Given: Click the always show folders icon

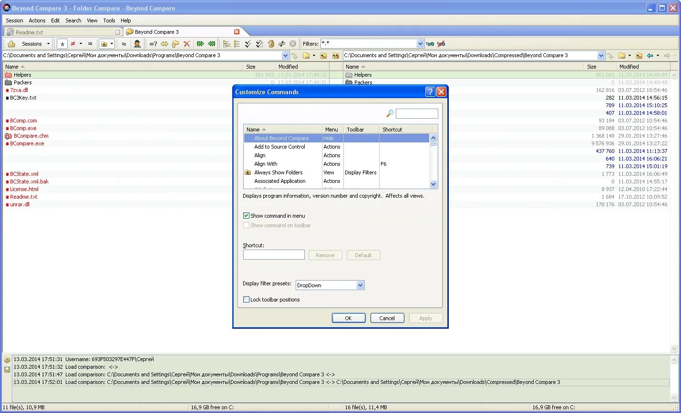Looking at the screenshot, I should (104, 44).
